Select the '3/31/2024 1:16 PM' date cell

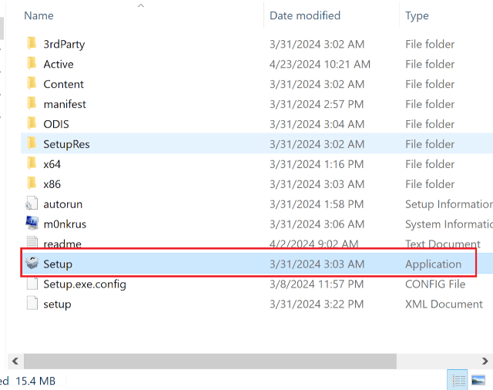pyautogui.click(x=317, y=164)
